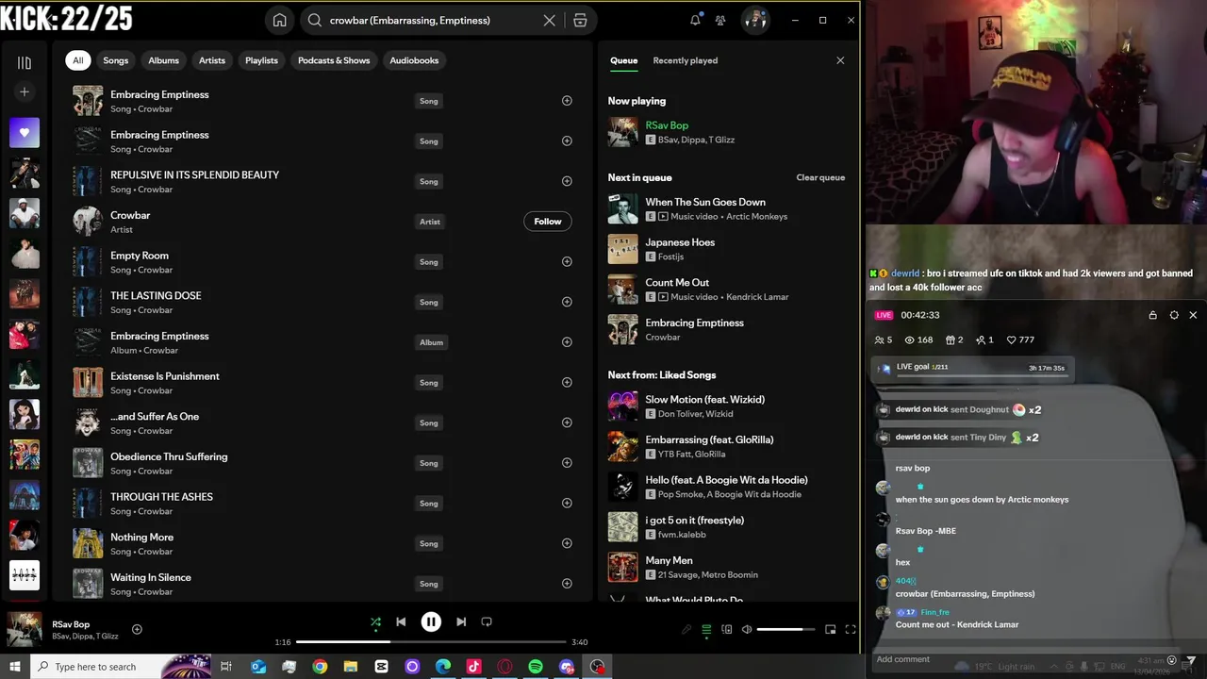
Task: Click the lock icon in the LIVE overlay
Action: pyautogui.click(x=1152, y=315)
